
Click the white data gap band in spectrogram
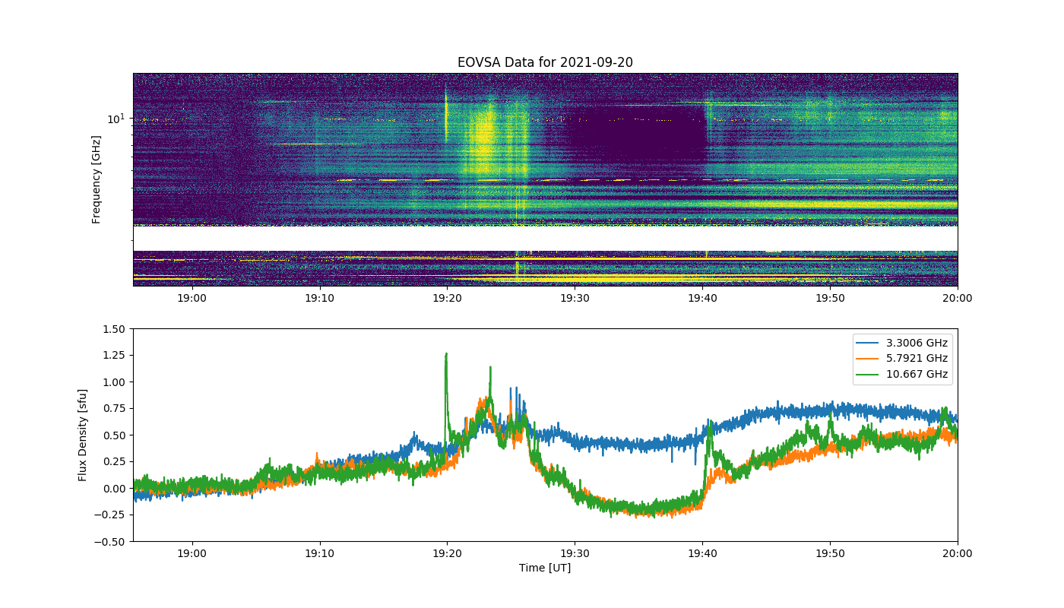click(545, 239)
